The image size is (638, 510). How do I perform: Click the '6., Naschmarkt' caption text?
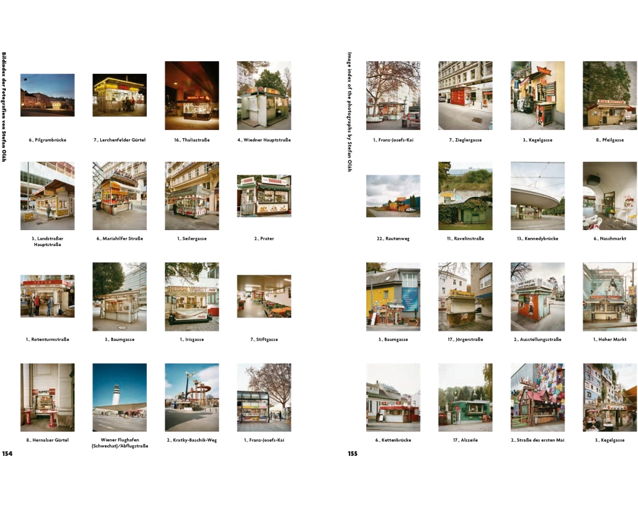pos(609,239)
